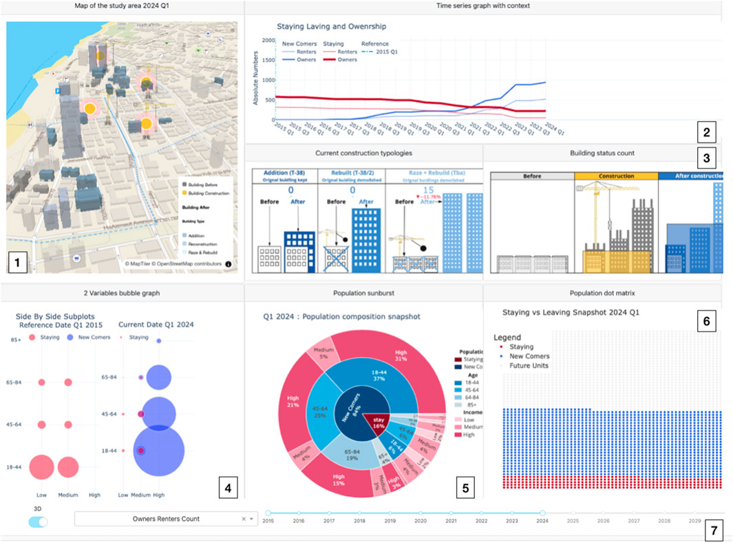Click the stay 16% sunburst segment
Viewport: 733px width, 543px height.
[378, 423]
